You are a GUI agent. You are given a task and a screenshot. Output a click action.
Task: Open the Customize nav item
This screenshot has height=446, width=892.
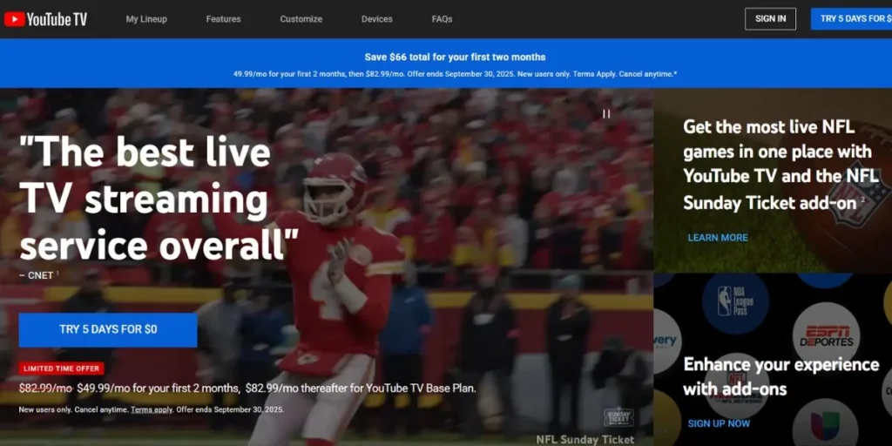coord(301,19)
